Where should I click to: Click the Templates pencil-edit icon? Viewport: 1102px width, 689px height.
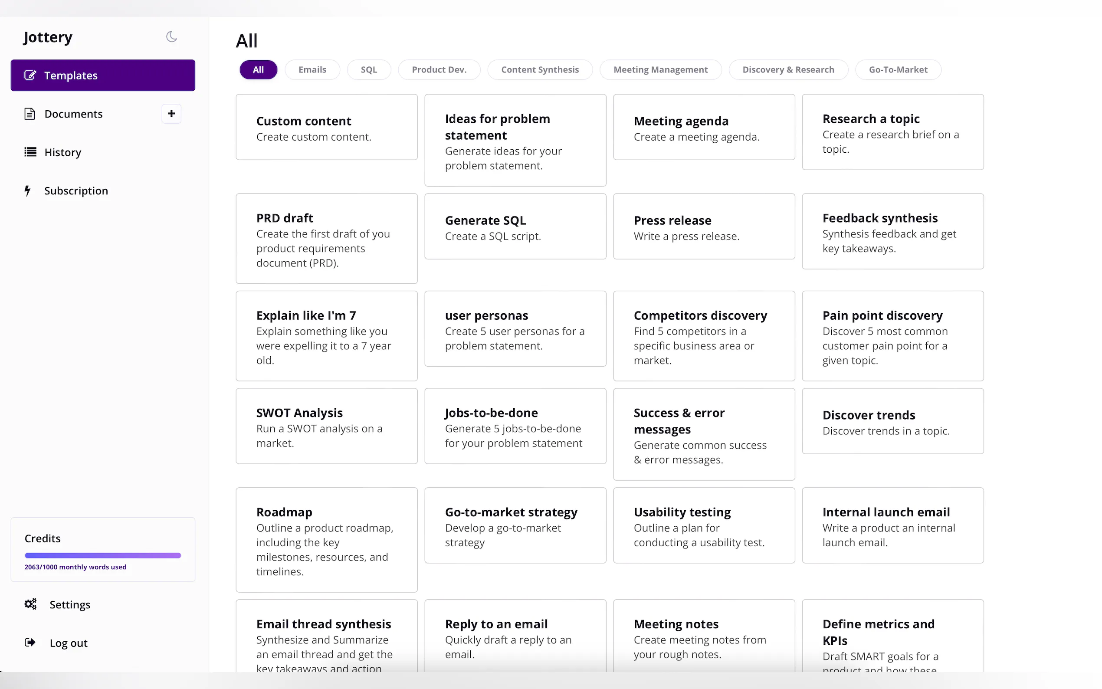[x=30, y=75]
